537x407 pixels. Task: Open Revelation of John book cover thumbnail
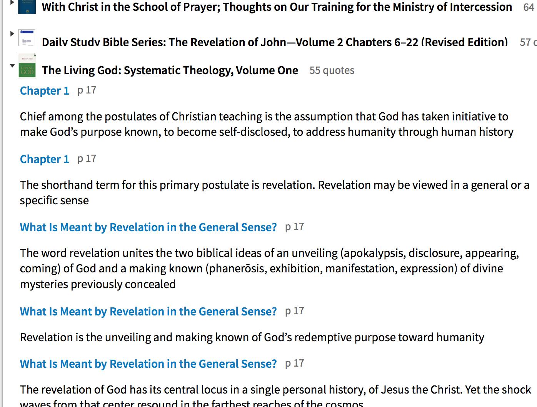point(27,38)
